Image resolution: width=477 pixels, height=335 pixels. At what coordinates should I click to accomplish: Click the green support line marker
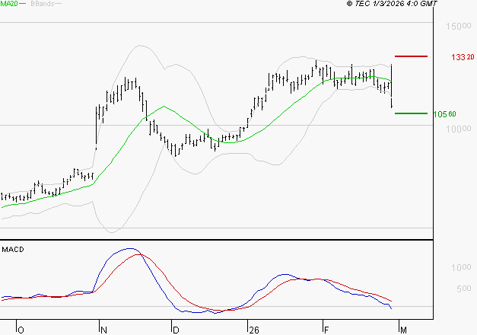[411, 113]
